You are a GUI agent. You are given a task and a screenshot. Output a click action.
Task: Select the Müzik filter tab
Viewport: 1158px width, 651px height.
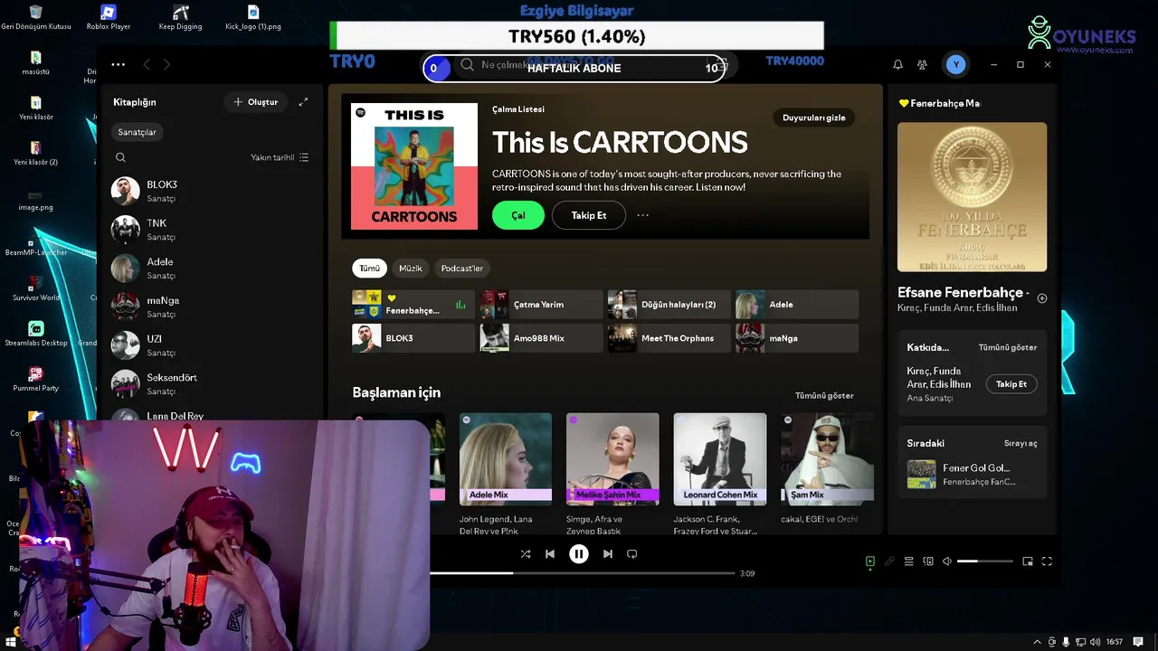tap(411, 269)
